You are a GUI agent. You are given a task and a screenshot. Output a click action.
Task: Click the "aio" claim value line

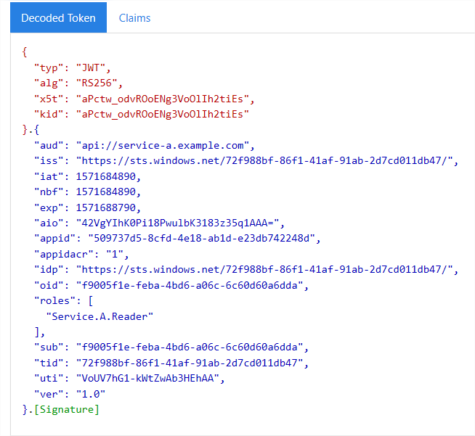pyautogui.click(x=159, y=223)
